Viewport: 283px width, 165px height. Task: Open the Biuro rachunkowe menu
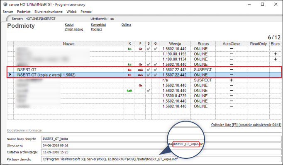[49, 12]
